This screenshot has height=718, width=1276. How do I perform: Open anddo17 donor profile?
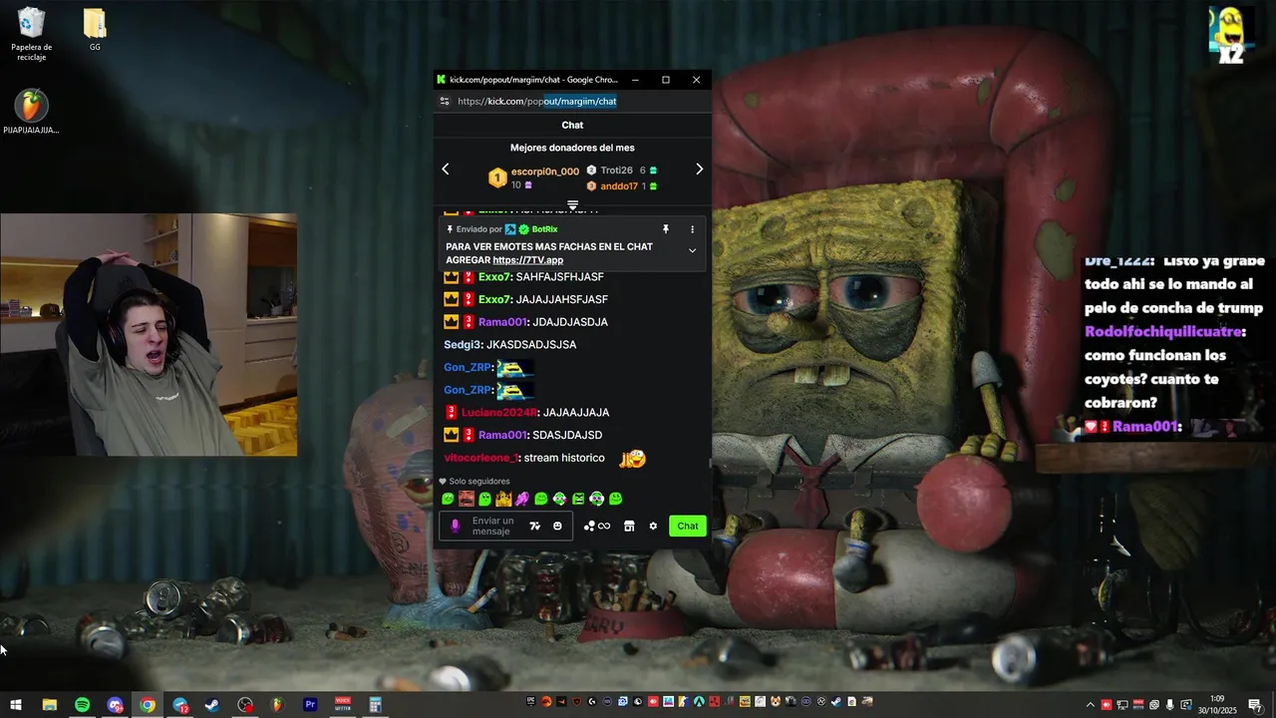tap(619, 186)
